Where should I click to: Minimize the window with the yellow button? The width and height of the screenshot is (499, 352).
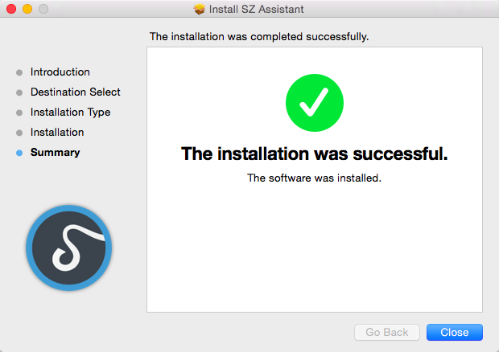pos(27,9)
